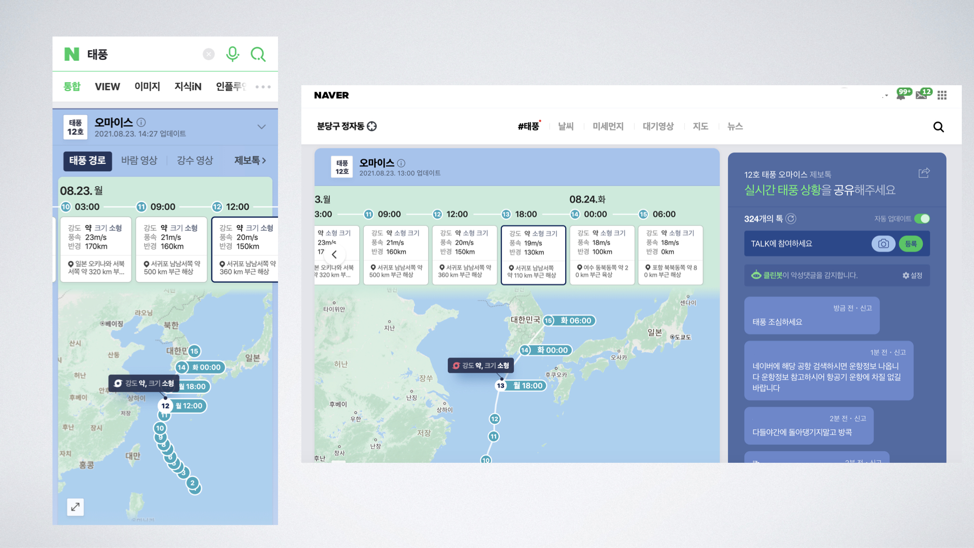The height and width of the screenshot is (548, 974).
Task: Switch to the VIEW tab
Action: (108, 87)
